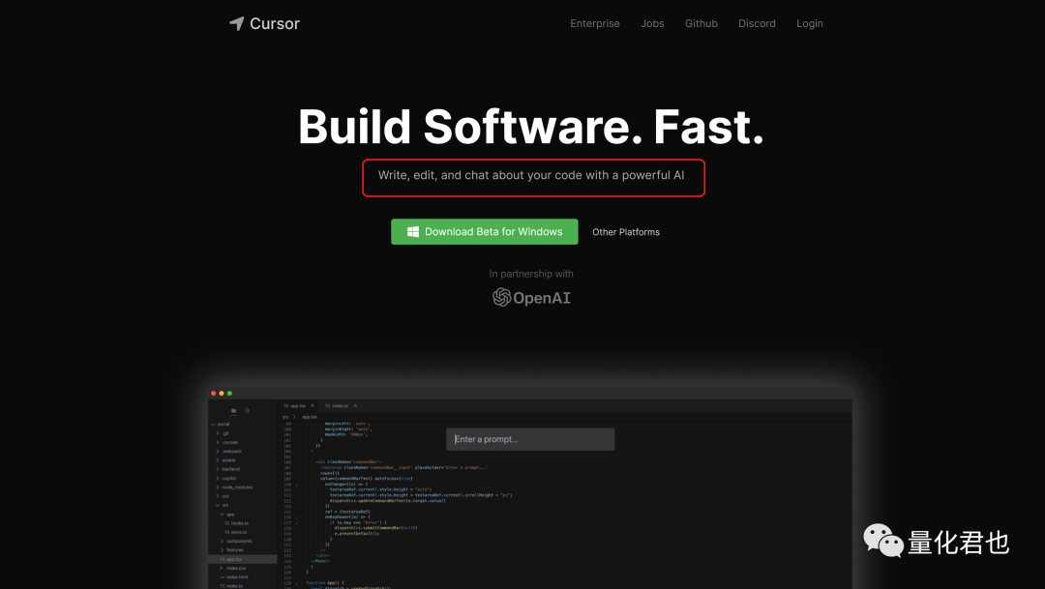
Task: Select the search icon in preview sidebar
Action: pos(248,410)
